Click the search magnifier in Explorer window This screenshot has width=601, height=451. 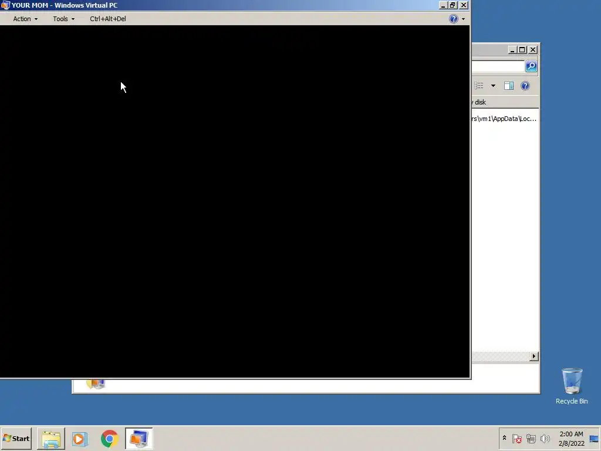pyautogui.click(x=531, y=66)
